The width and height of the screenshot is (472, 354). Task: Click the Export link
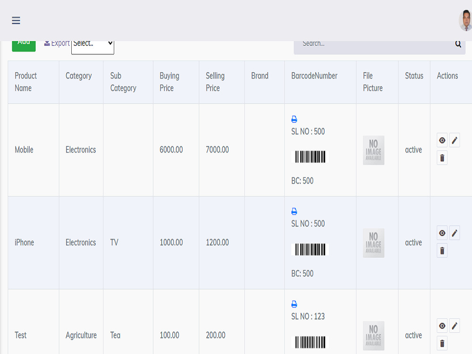coord(56,43)
